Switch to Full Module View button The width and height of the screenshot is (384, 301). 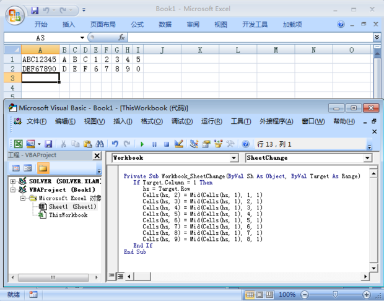pos(120,276)
